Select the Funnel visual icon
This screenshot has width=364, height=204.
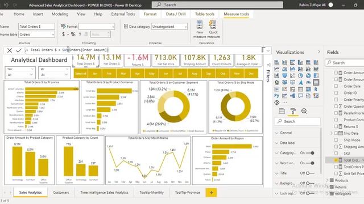(x=284, y=75)
